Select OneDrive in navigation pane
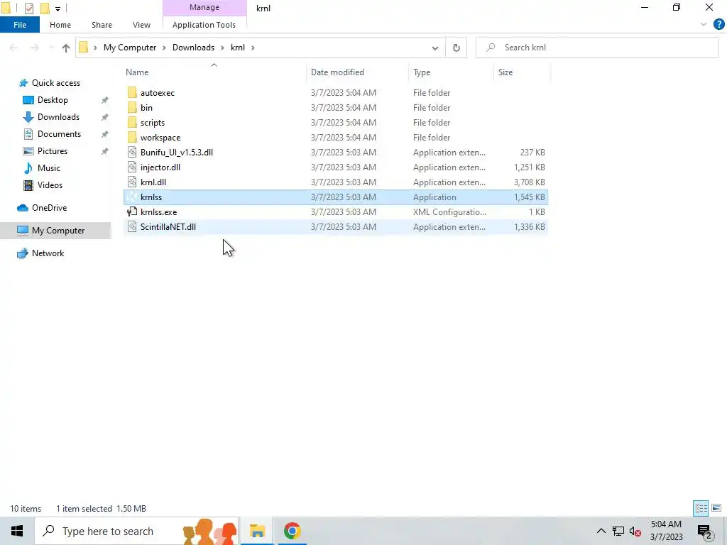 pyautogui.click(x=49, y=208)
